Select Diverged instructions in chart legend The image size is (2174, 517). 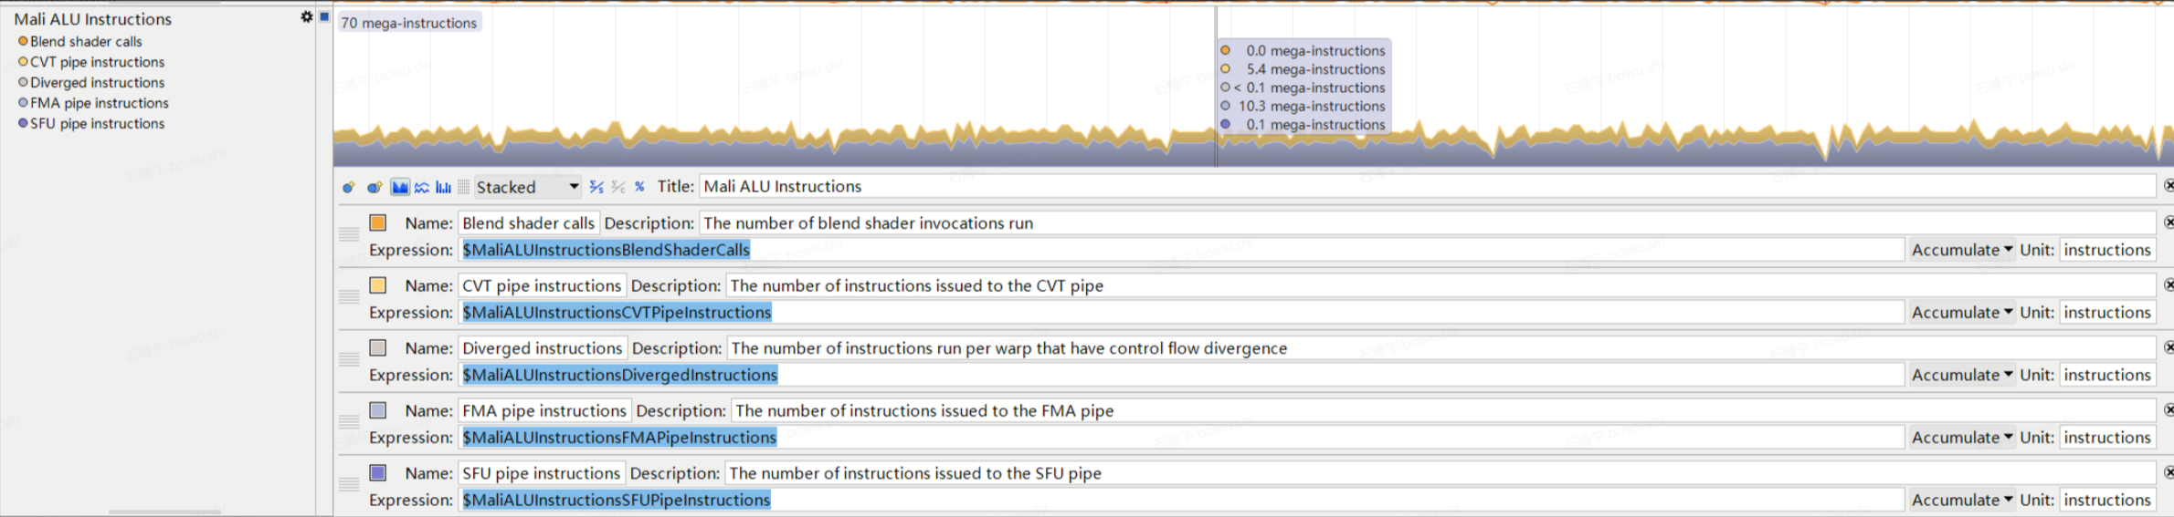tap(91, 82)
